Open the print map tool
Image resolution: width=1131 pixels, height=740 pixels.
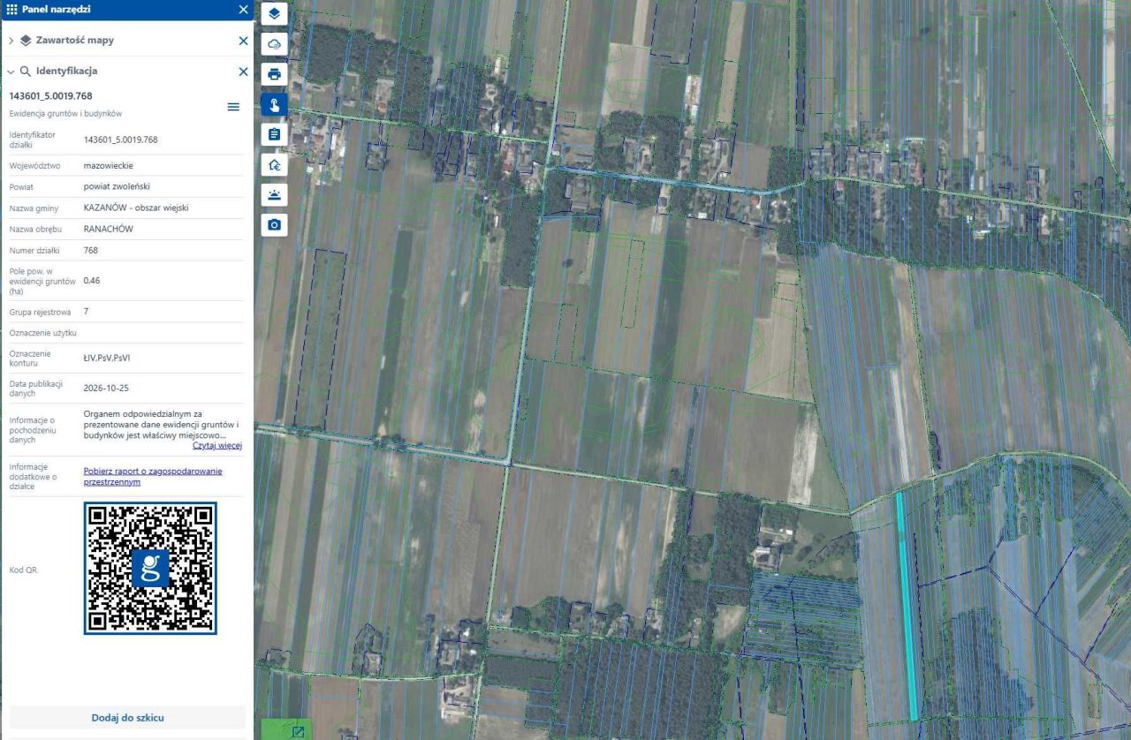[274, 73]
